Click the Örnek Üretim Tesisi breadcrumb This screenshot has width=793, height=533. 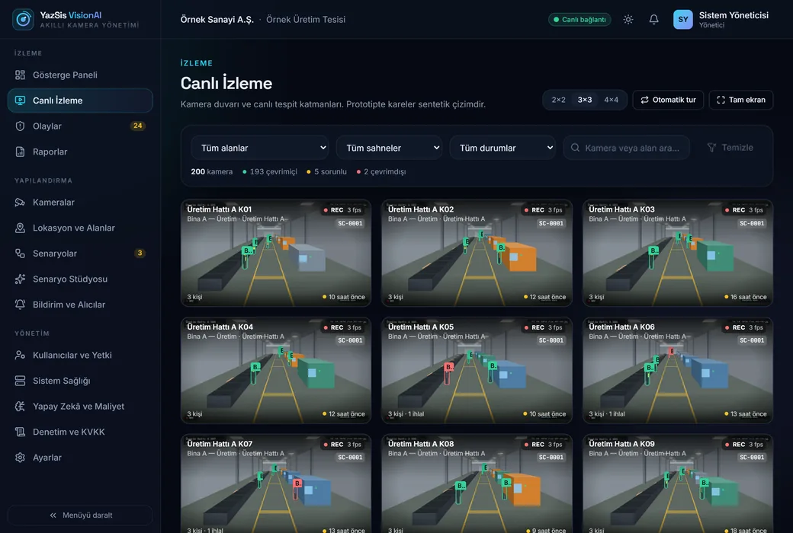tap(306, 19)
